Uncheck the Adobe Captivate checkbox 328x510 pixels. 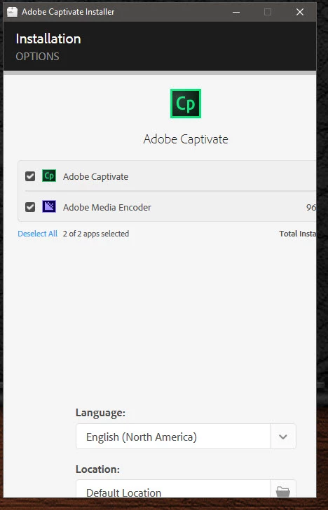point(30,176)
